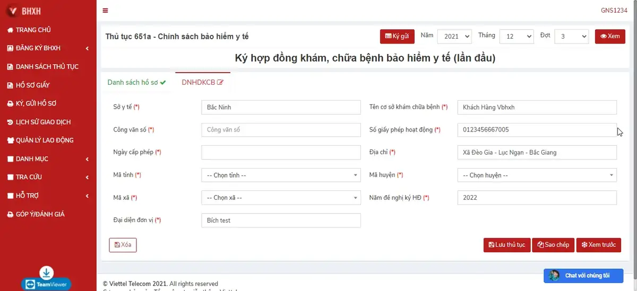Expand ĐĂNG KÝ BHXH menu
The image size is (637, 291).
tap(48, 48)
